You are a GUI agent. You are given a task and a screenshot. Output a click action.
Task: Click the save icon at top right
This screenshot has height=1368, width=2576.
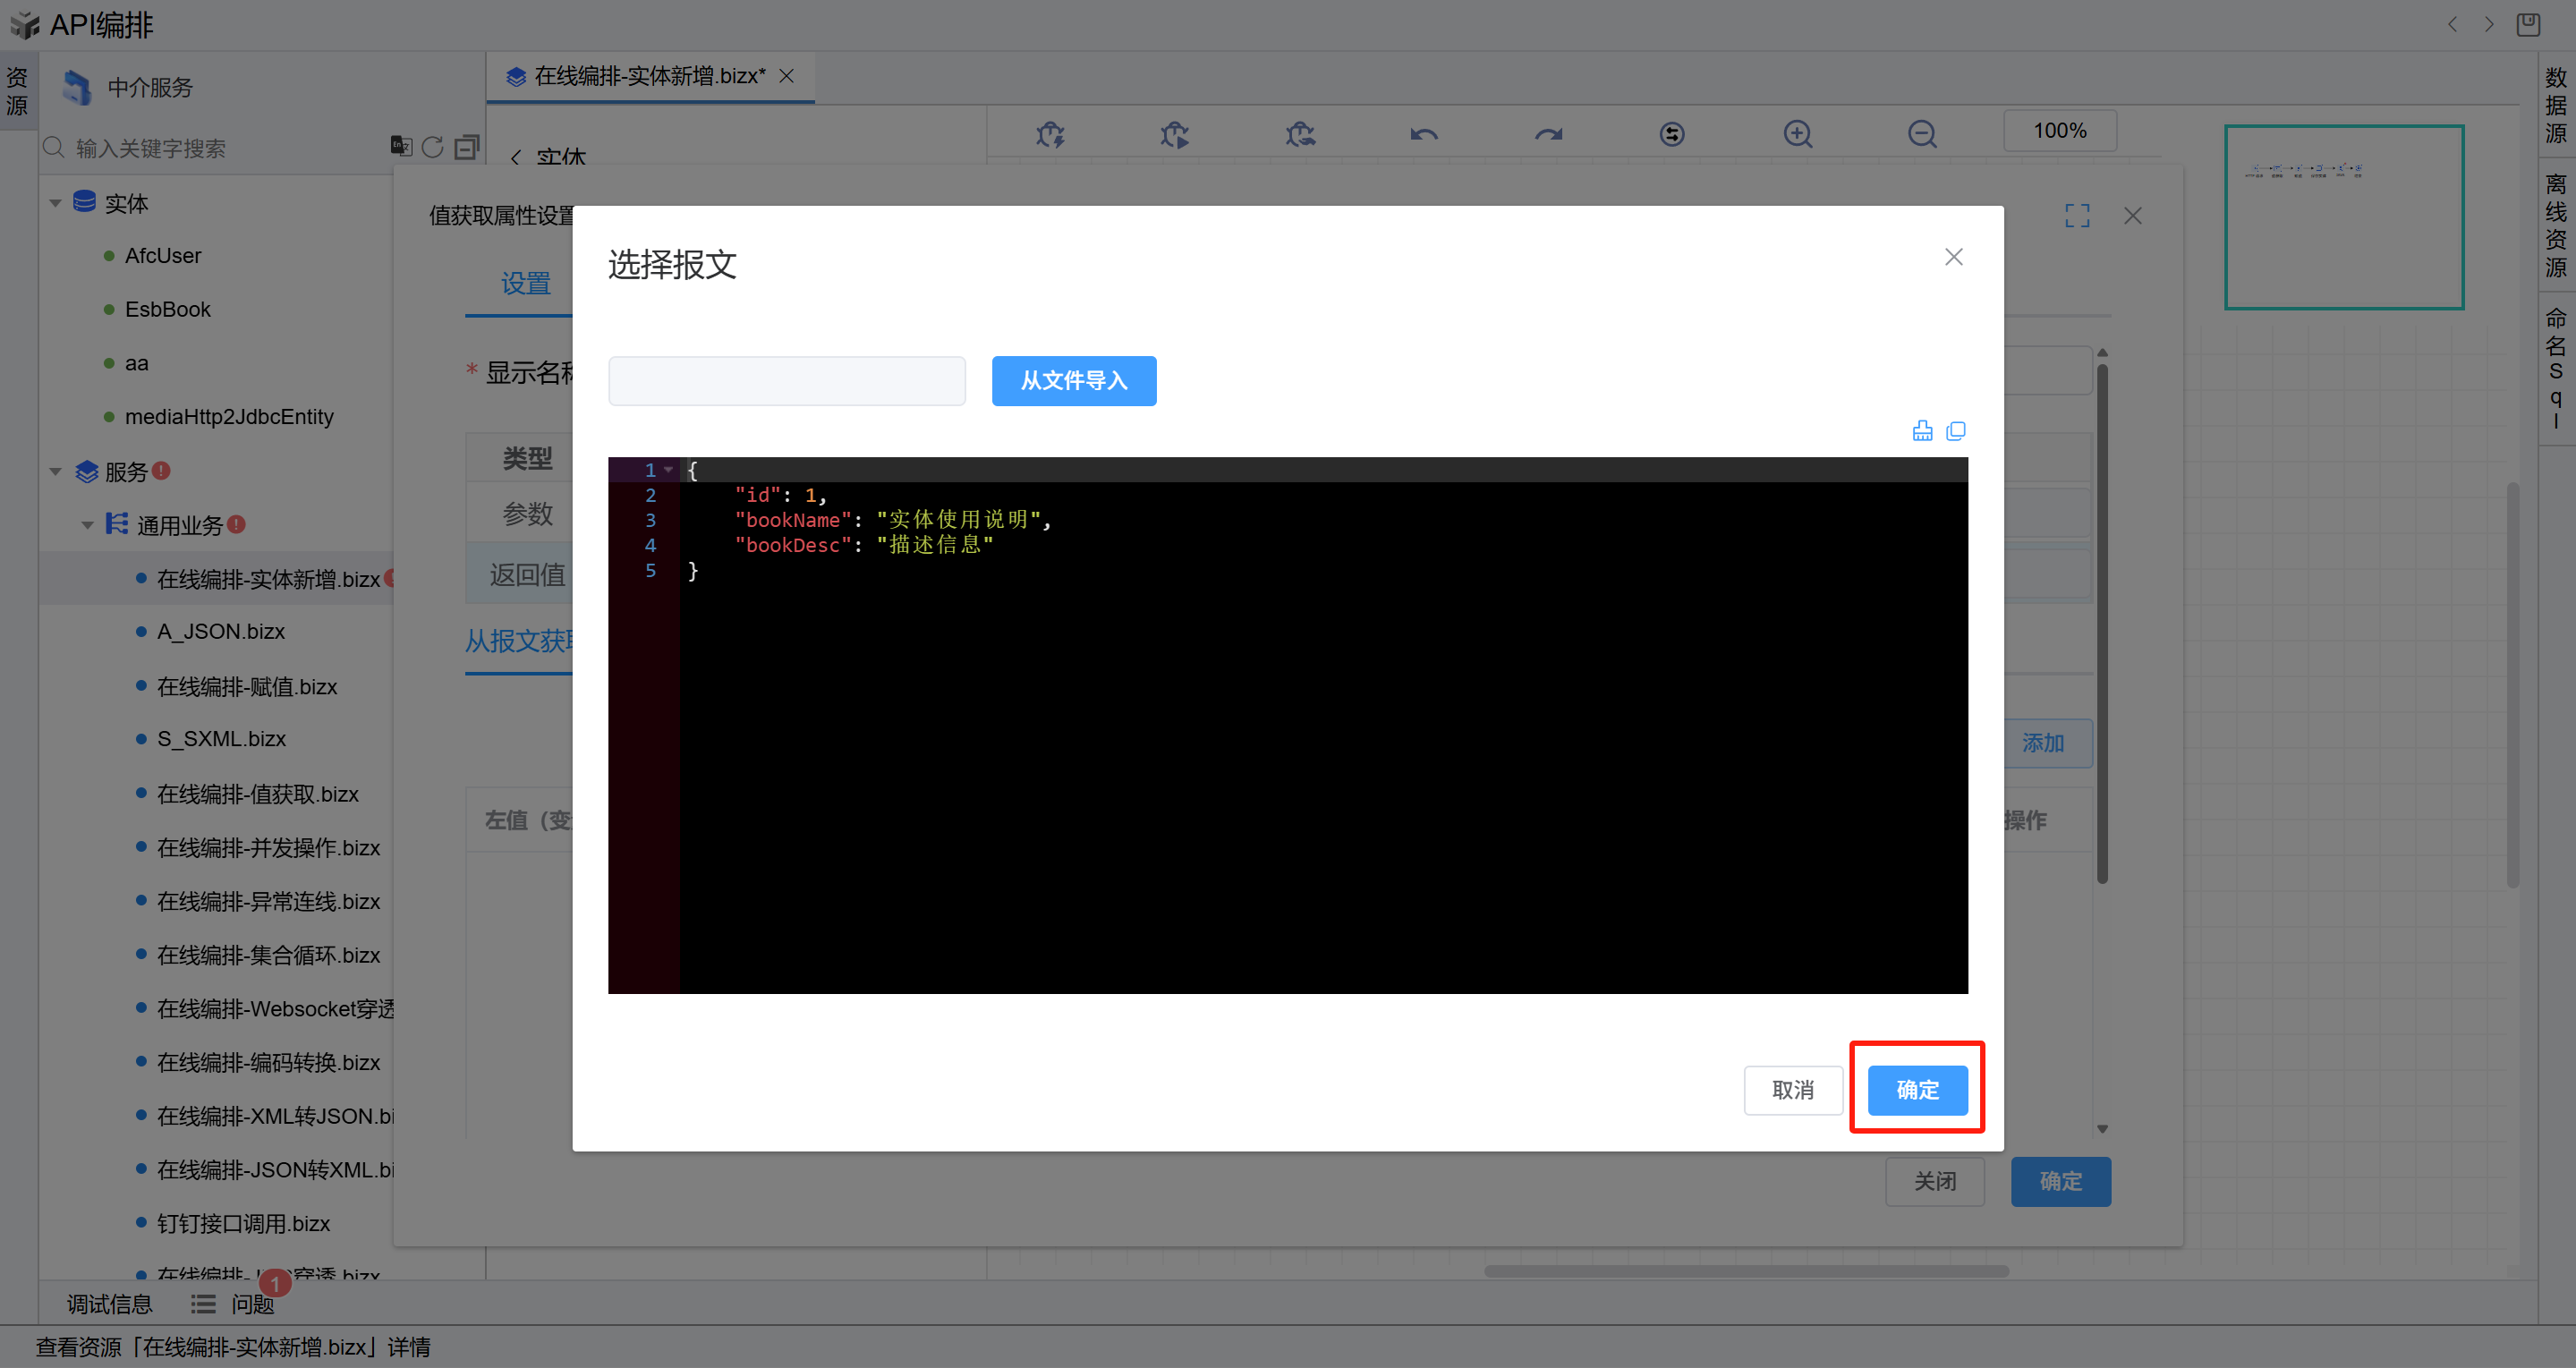[x=2528, y=24]
